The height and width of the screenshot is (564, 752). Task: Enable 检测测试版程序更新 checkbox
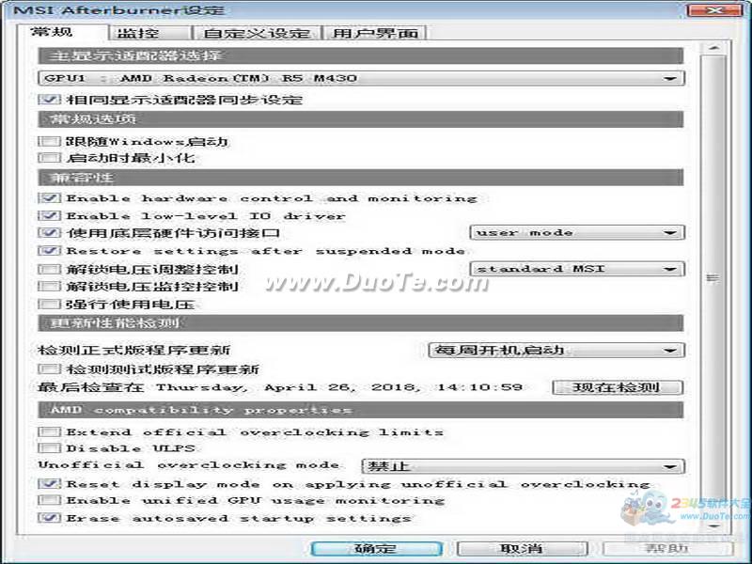[x=50, y=368]
